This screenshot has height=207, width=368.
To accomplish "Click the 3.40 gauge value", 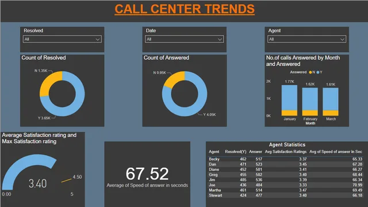I will (x=37, y=183).
